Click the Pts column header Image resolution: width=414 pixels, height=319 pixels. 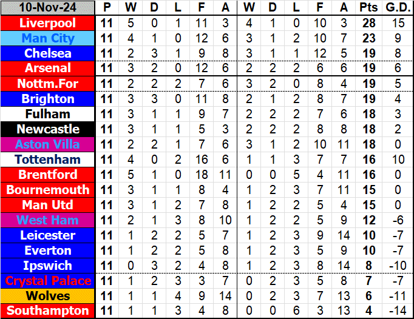point(368,8)
